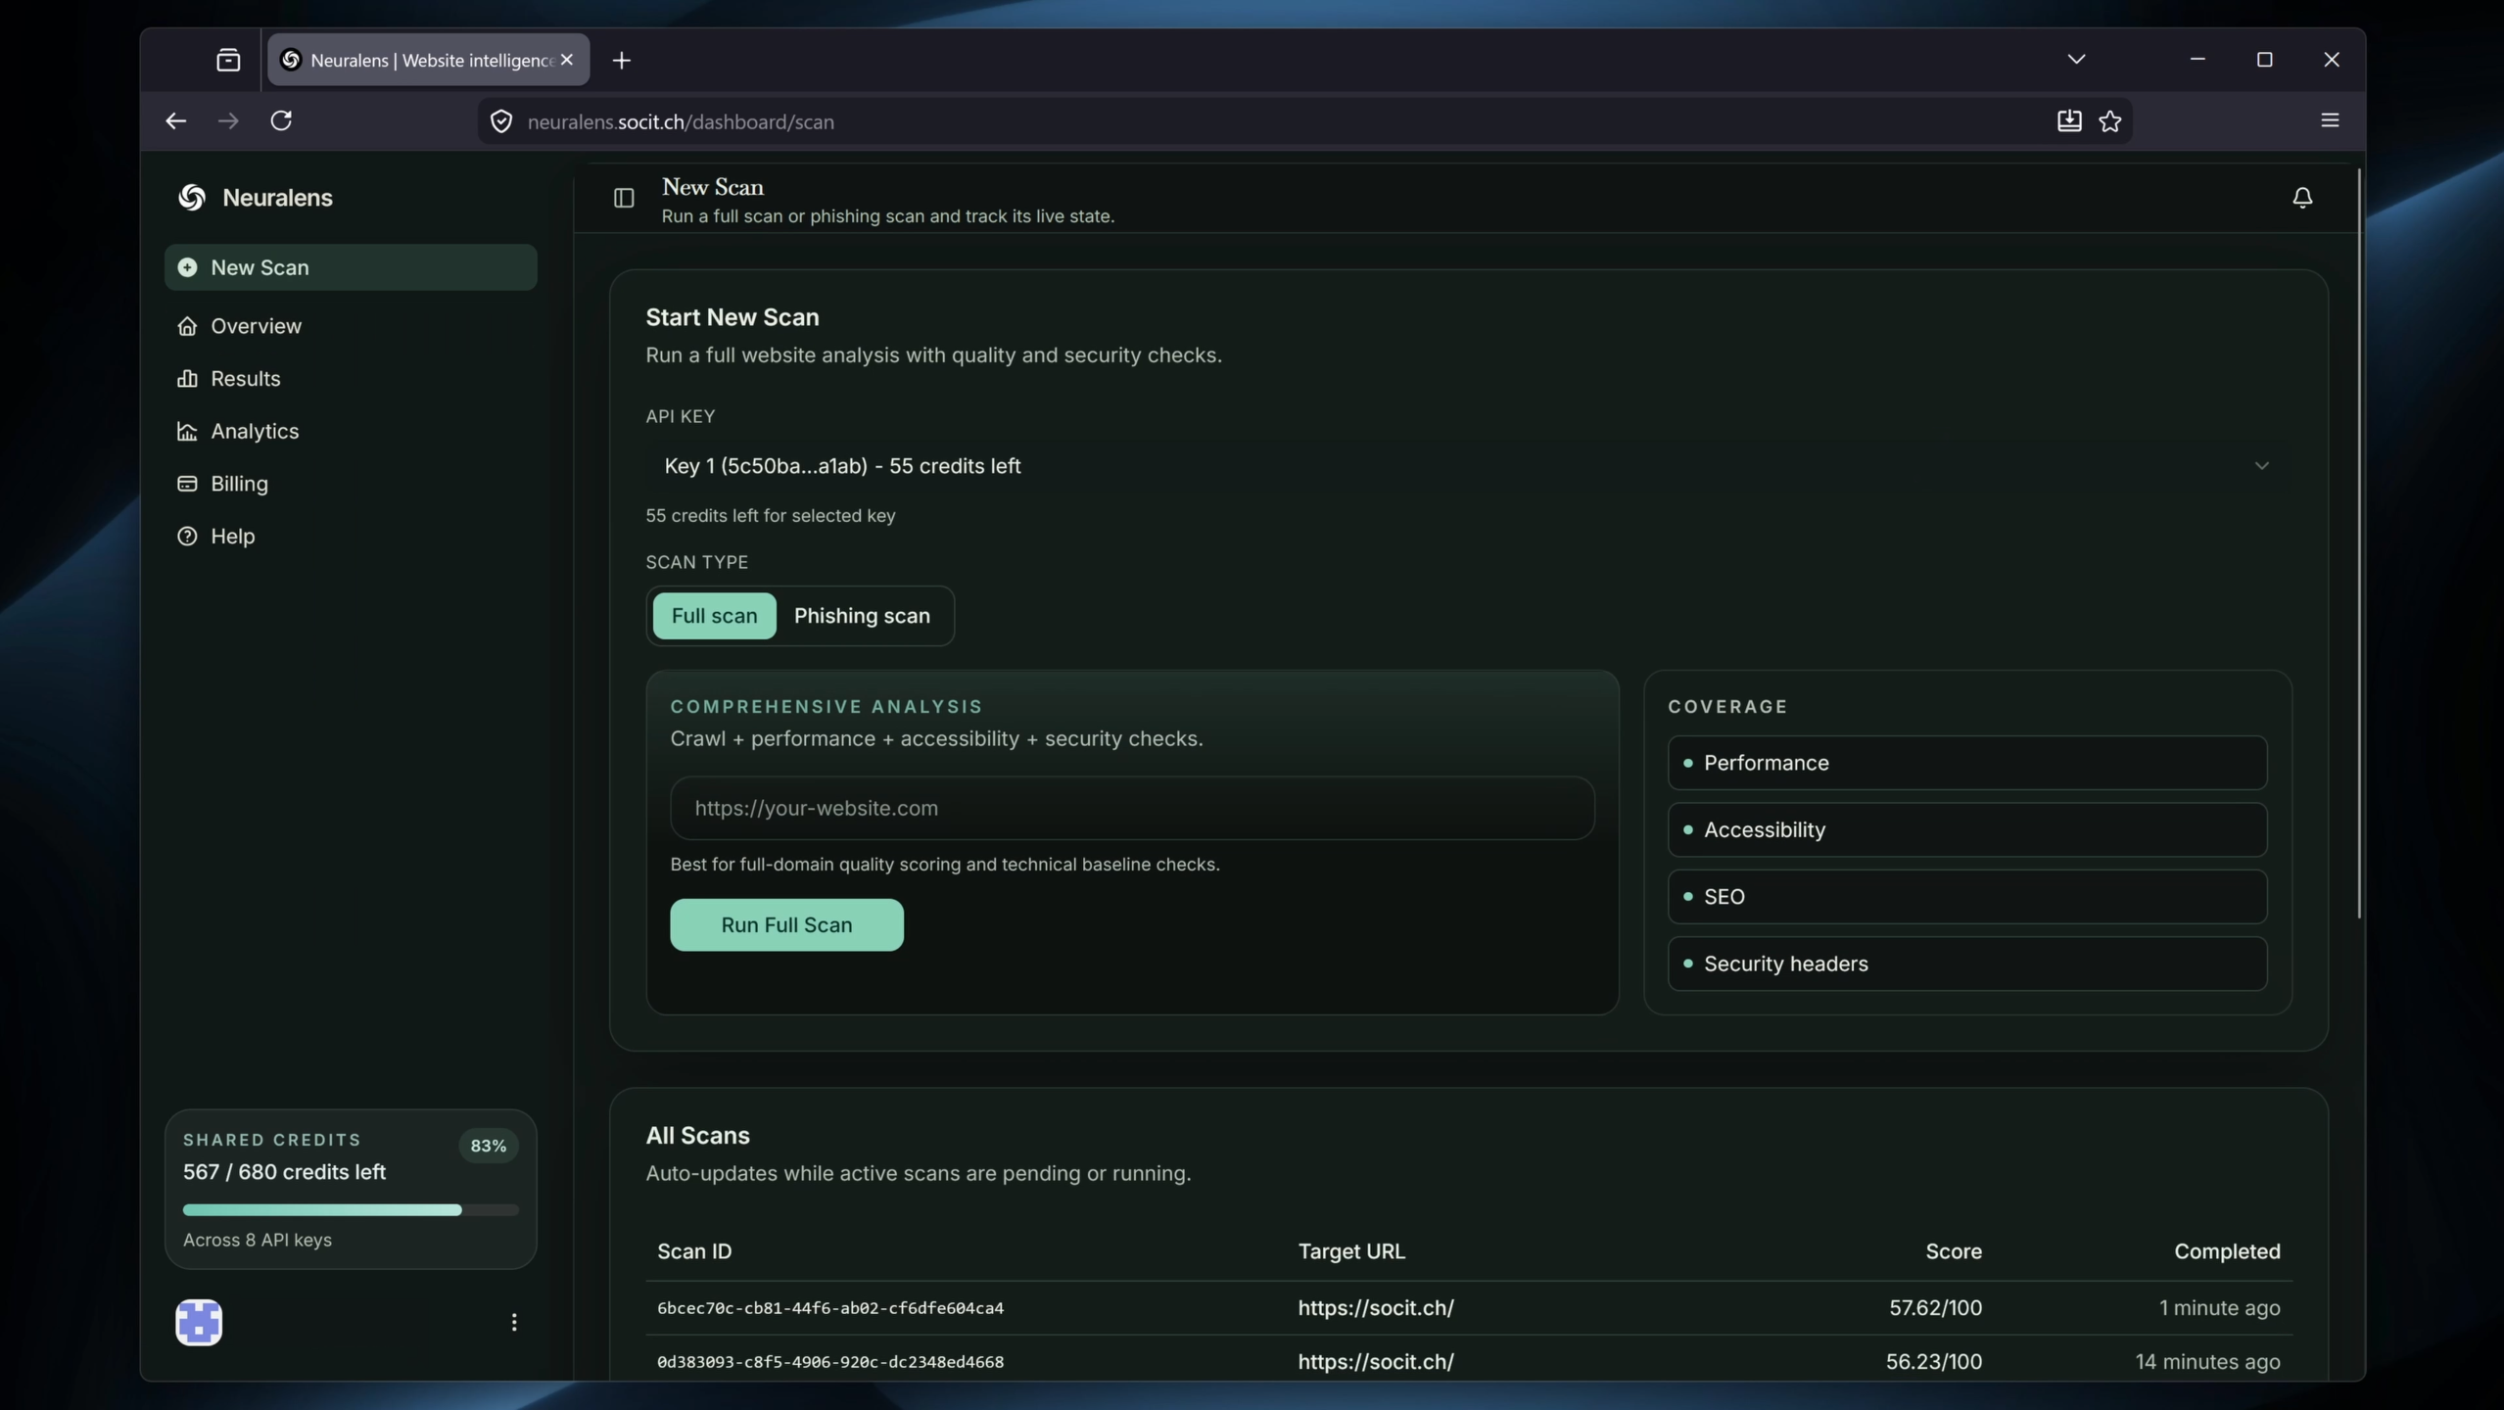Screen dimensions: 2504x1410
Task: Click the Target URL column header
Action: tap(1351, 1252)
